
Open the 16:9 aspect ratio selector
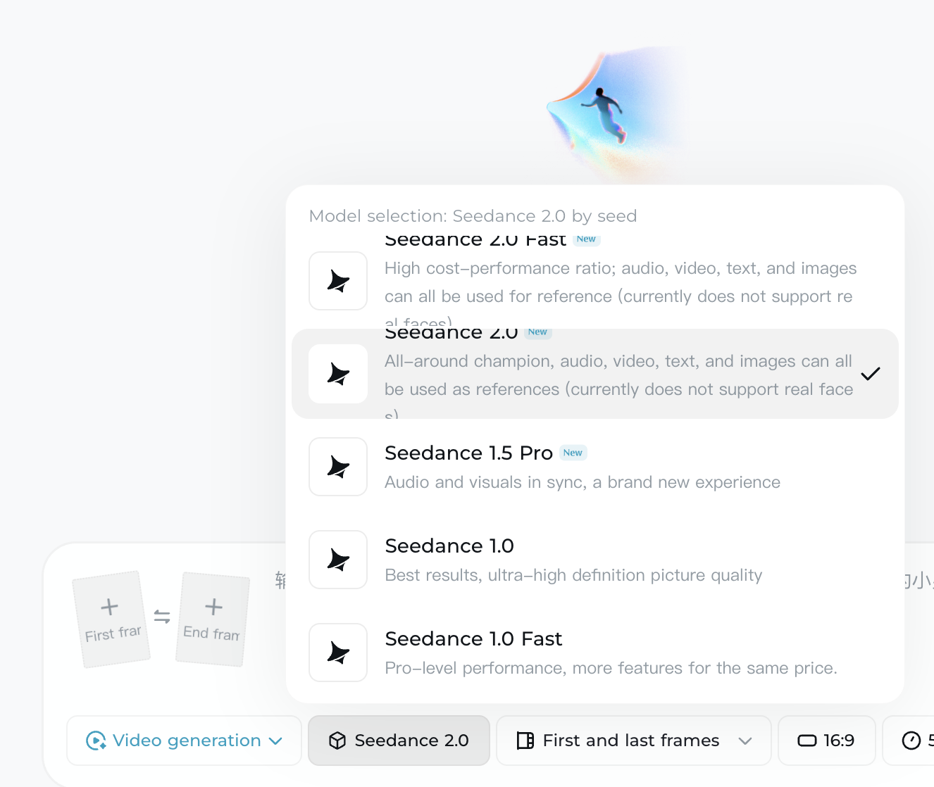(x=827, y=741)
